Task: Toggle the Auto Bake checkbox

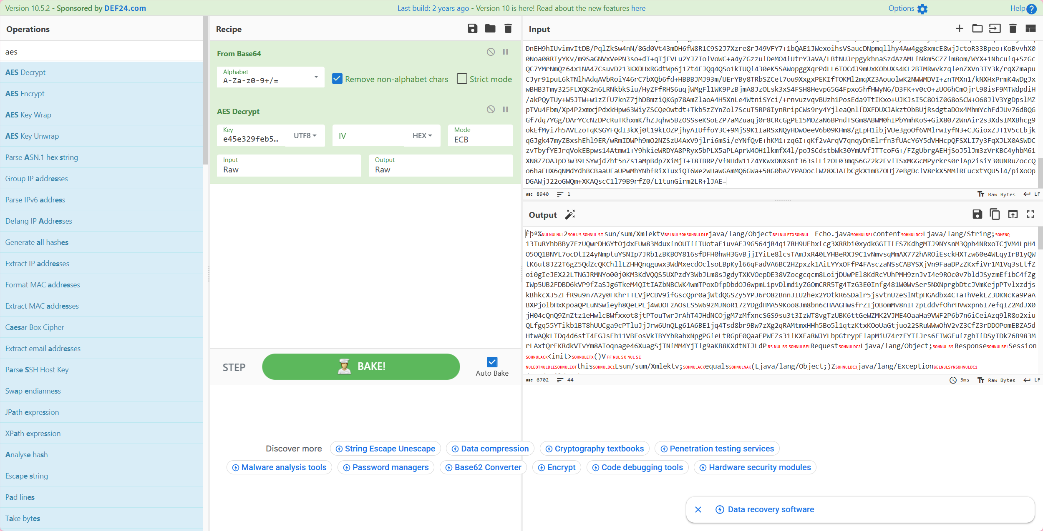Action: [492, 362]
